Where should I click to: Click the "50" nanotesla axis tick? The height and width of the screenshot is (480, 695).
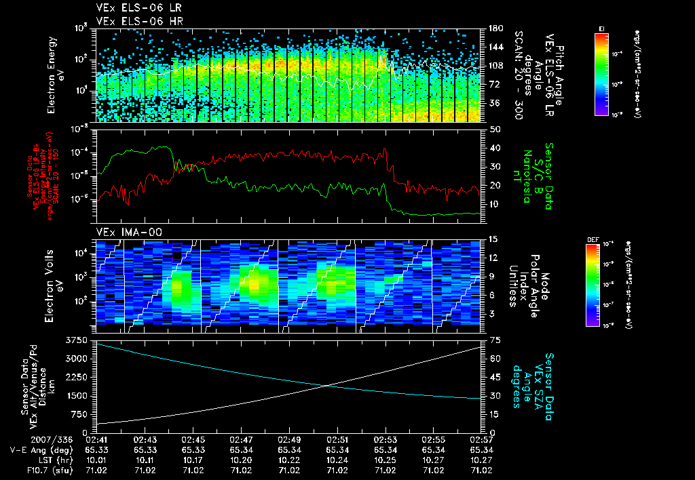click(495, 129)
